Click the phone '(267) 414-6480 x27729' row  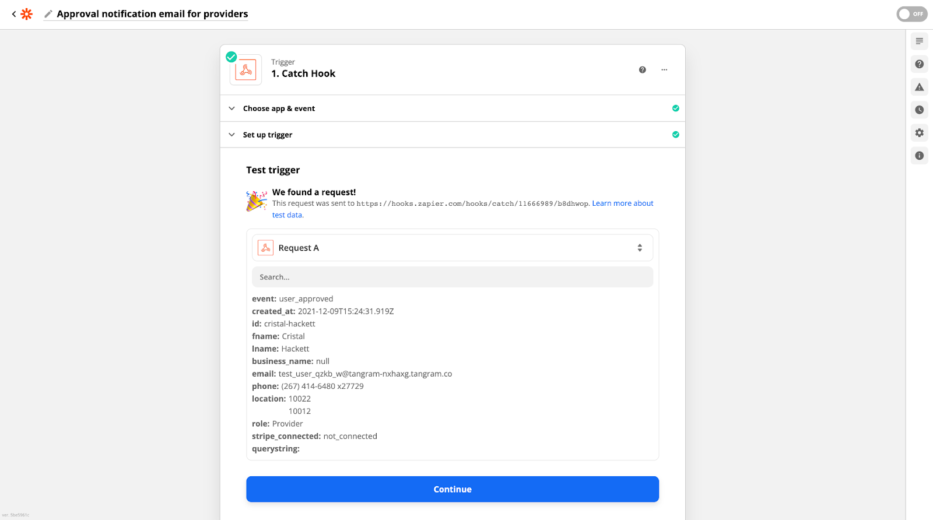[x=308, y=387]
